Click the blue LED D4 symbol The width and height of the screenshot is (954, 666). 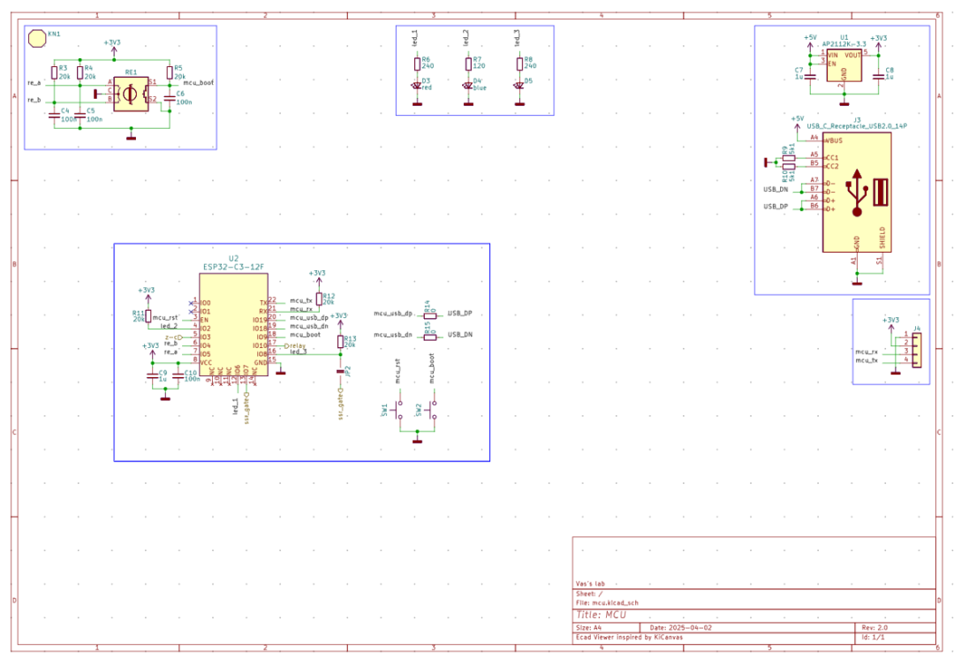pos(468,86)
